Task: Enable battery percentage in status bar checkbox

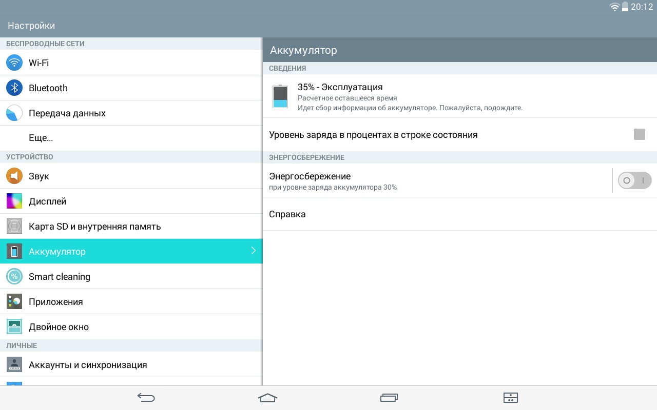Action: point(639,134)
